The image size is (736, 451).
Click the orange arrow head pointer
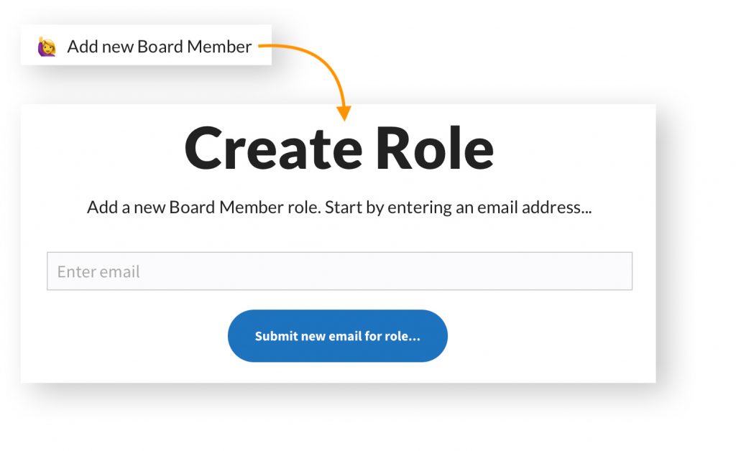[x=344, y=113]
